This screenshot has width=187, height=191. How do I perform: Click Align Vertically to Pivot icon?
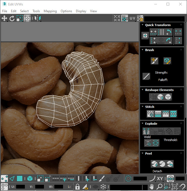(x=153, y=40)
